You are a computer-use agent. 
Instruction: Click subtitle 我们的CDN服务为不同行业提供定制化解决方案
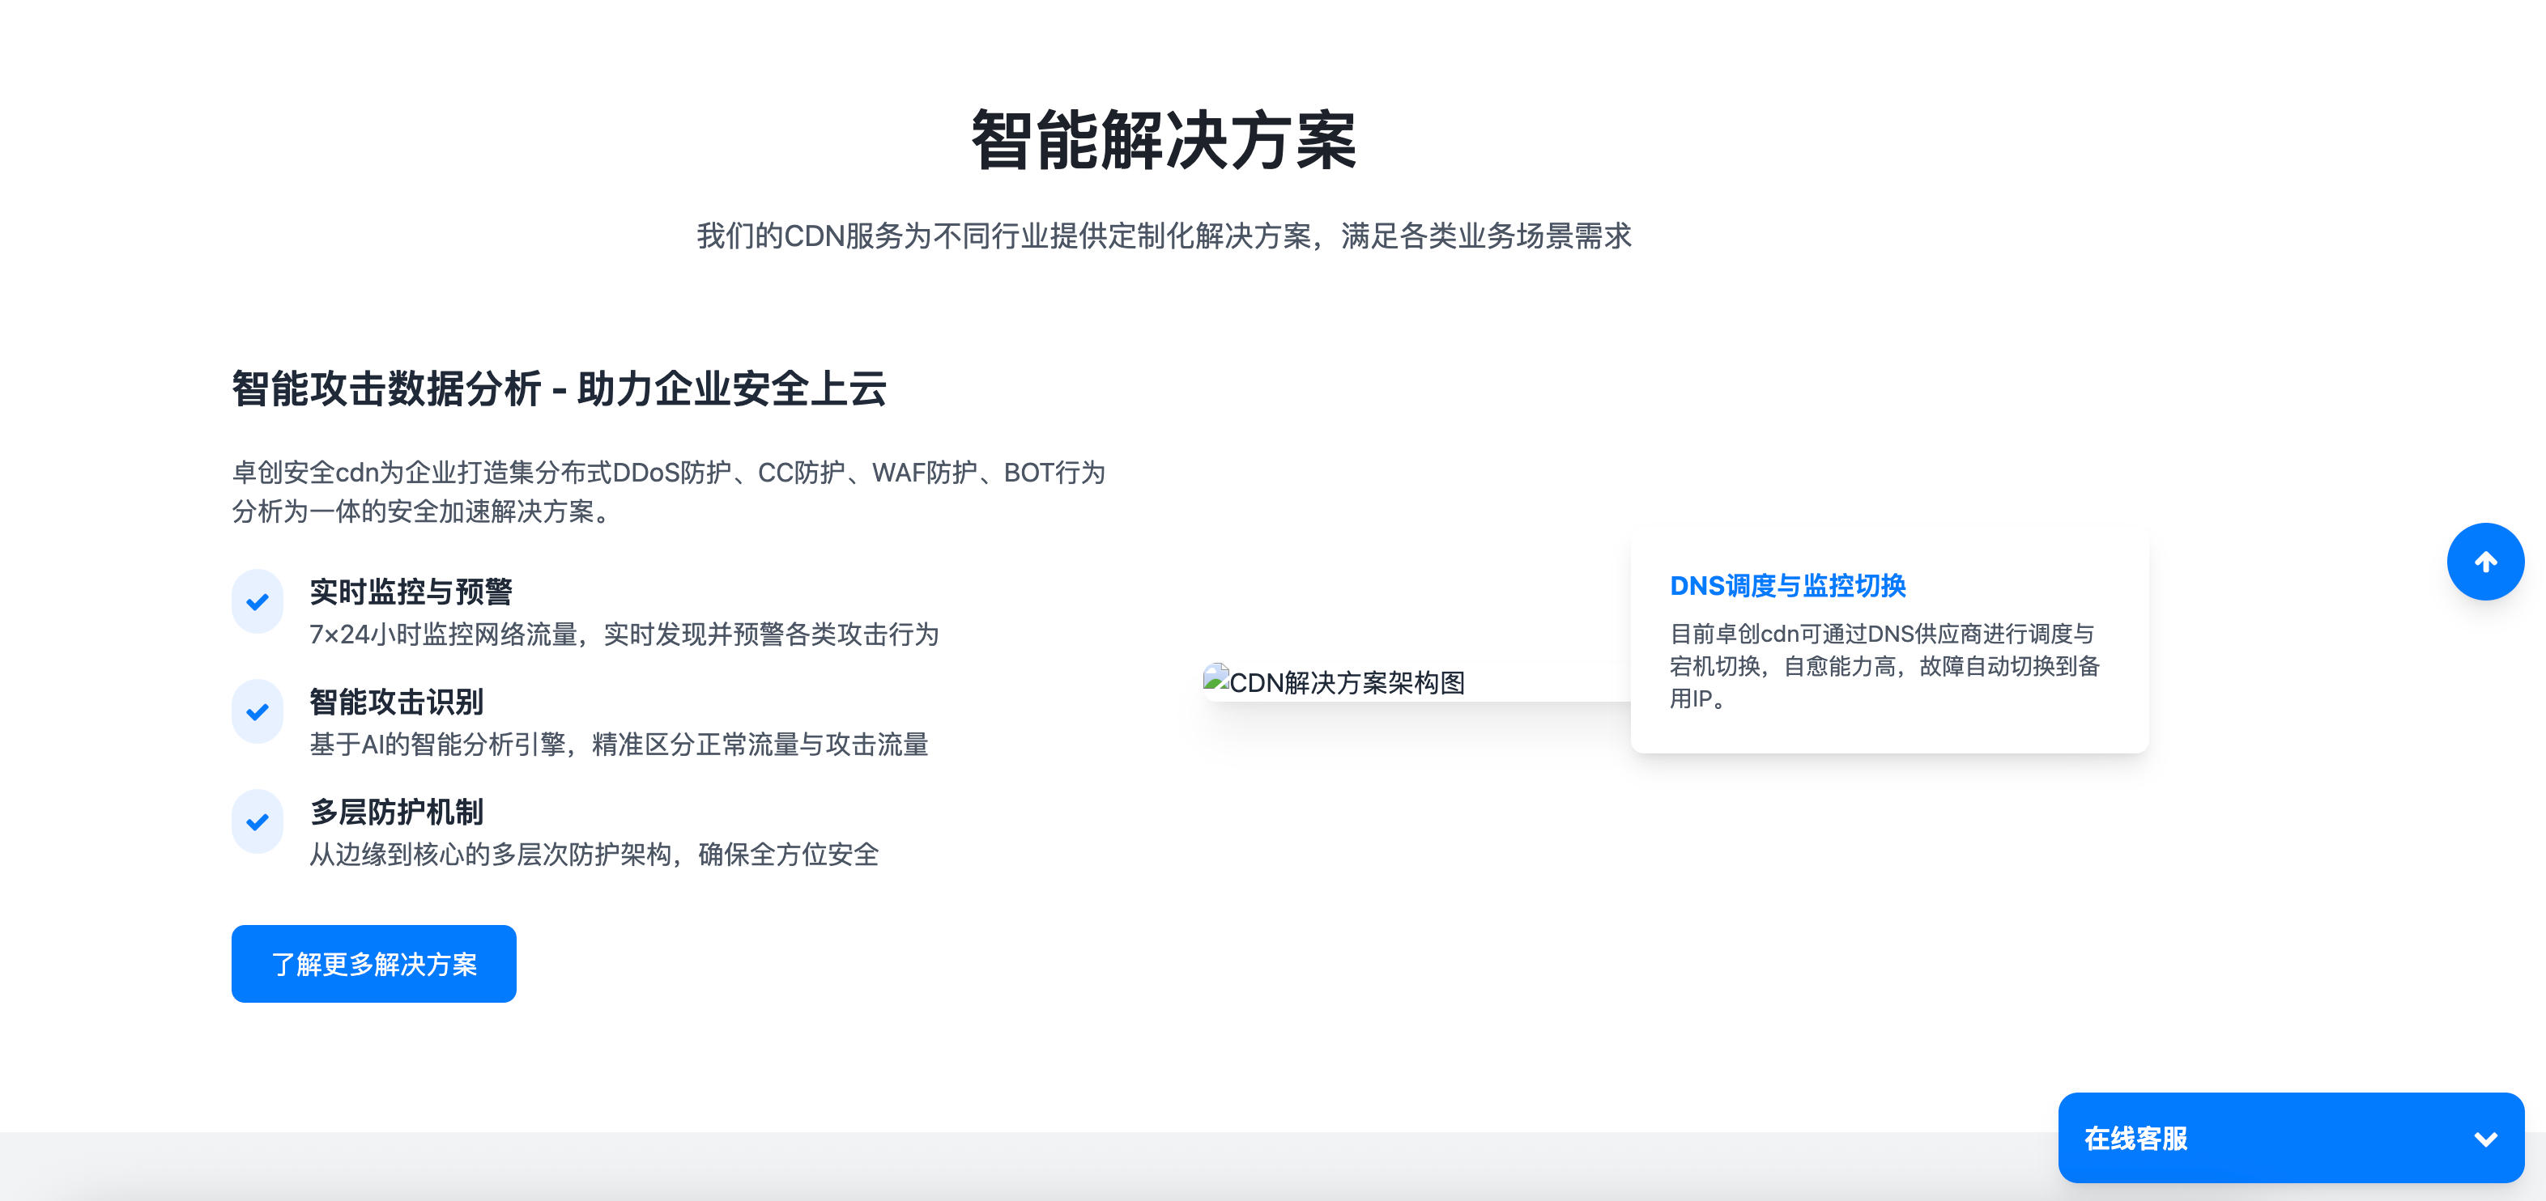[1164, 236]
